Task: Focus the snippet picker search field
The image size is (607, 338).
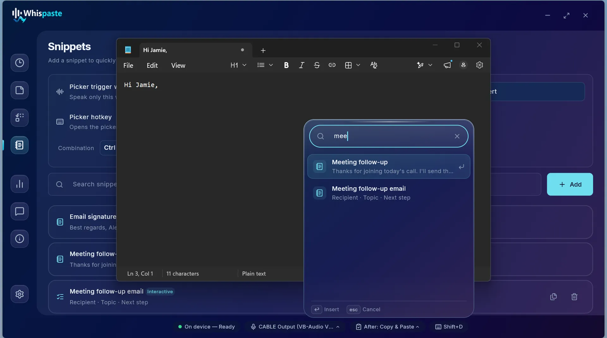Action: [389, 136]
